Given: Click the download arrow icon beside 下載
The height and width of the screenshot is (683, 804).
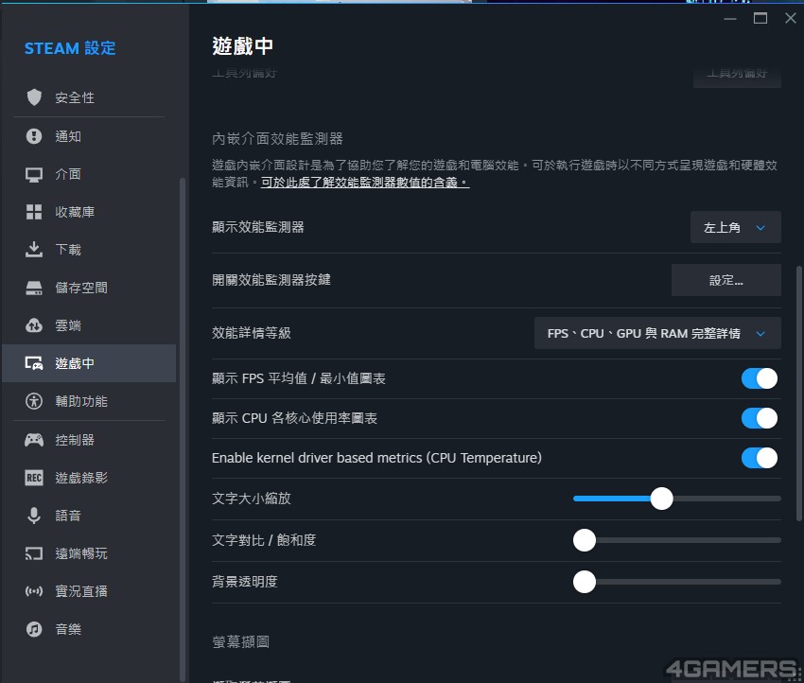Looking at the screenshot, I should click(34, 249).
